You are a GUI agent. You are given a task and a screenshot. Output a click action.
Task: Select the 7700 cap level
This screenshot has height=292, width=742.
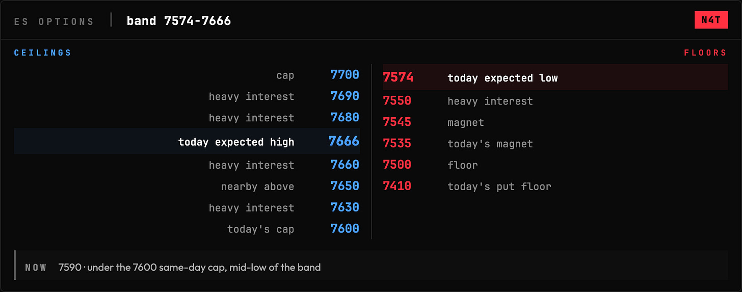[187, 75]
